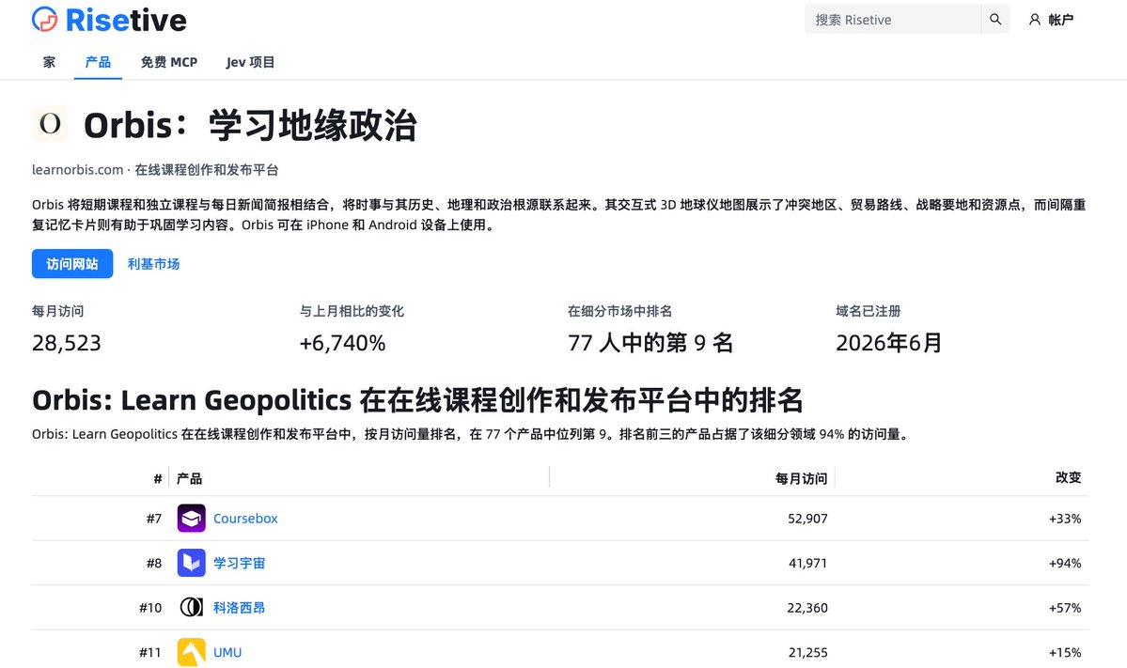Click the search magnifier button
Screen dimensions: 1127x668
click(995, 20)
